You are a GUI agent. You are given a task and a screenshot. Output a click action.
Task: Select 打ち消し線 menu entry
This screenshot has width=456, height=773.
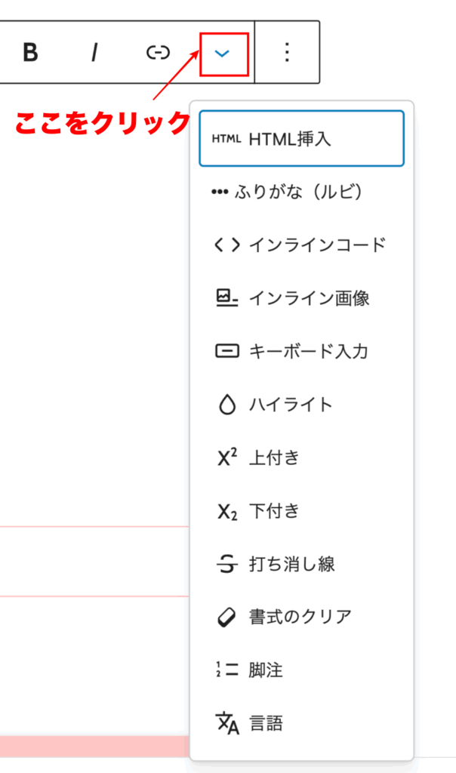pyautogui.click(x=291, y=564)
